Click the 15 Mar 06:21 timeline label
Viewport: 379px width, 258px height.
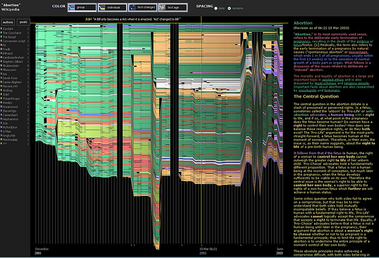[x=208, y=249]
